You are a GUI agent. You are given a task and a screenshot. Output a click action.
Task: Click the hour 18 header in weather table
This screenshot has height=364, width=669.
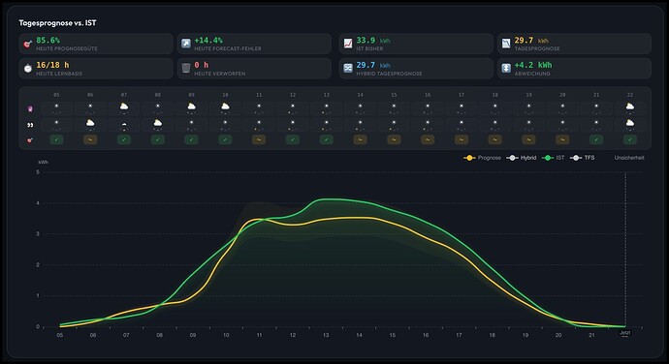tap(494, 95)
